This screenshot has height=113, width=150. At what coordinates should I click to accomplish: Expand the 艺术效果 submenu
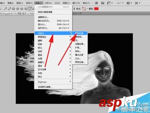pyautogui.click(x=53, y=69)
